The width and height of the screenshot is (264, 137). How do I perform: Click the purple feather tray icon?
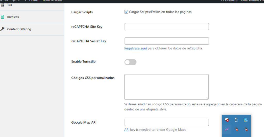coord(227,130)
